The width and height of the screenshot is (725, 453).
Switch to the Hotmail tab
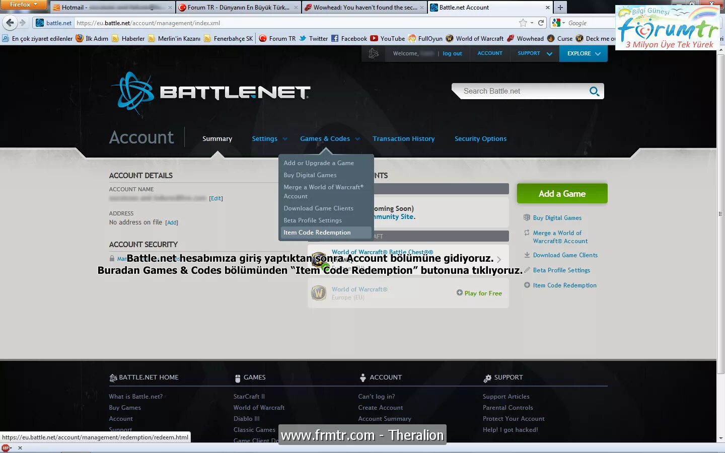[x=113, y=8]
